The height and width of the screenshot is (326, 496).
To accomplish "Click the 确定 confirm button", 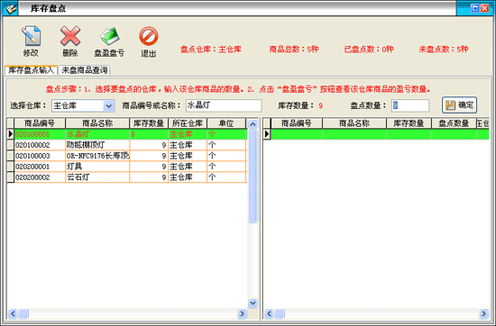I will coord(459,105).
